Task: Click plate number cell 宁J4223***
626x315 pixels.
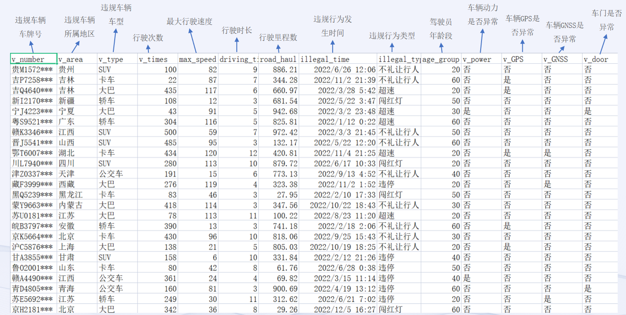Action: [x=34, y=111]
